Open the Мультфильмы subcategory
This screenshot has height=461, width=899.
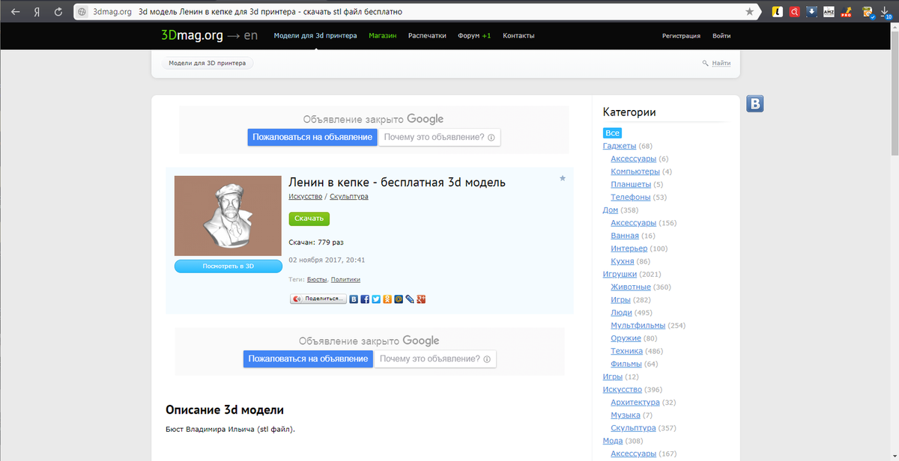point(638,326)
